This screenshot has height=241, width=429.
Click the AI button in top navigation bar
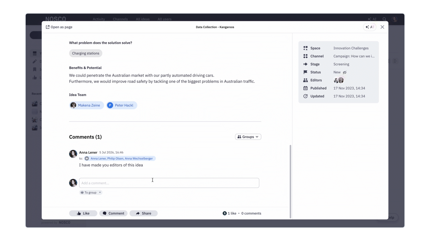coord(372,19)
